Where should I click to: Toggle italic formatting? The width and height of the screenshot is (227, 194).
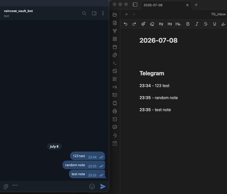click(x=197, y=24)
